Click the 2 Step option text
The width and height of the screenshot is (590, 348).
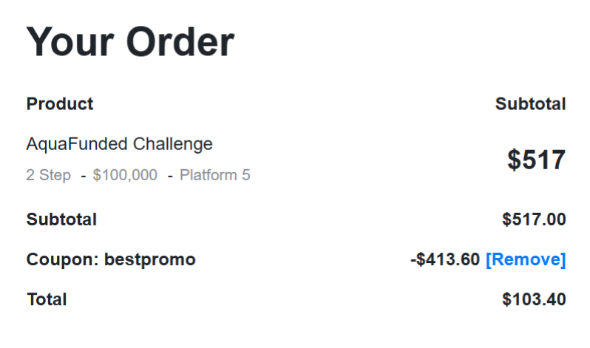(x=49, y=175)
